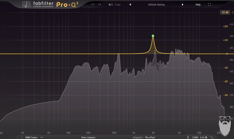Click the +20 gain scale label
Image resolution: width=234 pixels, height=139 pixels.
tap(225, 26)
